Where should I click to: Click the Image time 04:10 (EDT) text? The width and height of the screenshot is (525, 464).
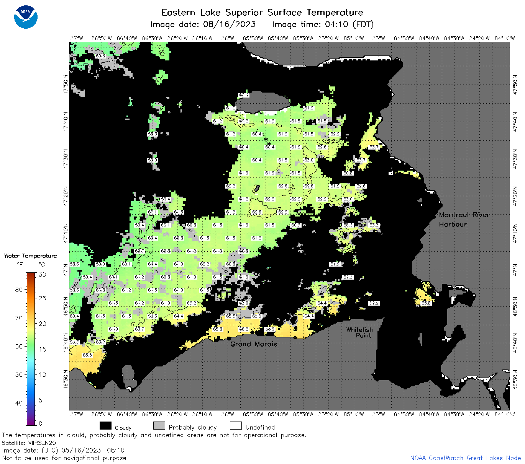tap(323, 24)
